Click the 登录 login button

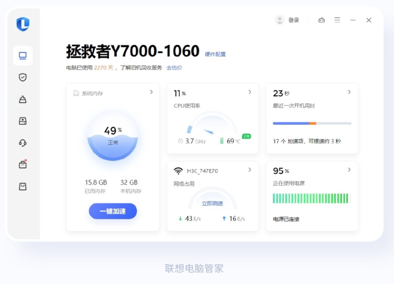pyautogui.click(x=288, y=20)
